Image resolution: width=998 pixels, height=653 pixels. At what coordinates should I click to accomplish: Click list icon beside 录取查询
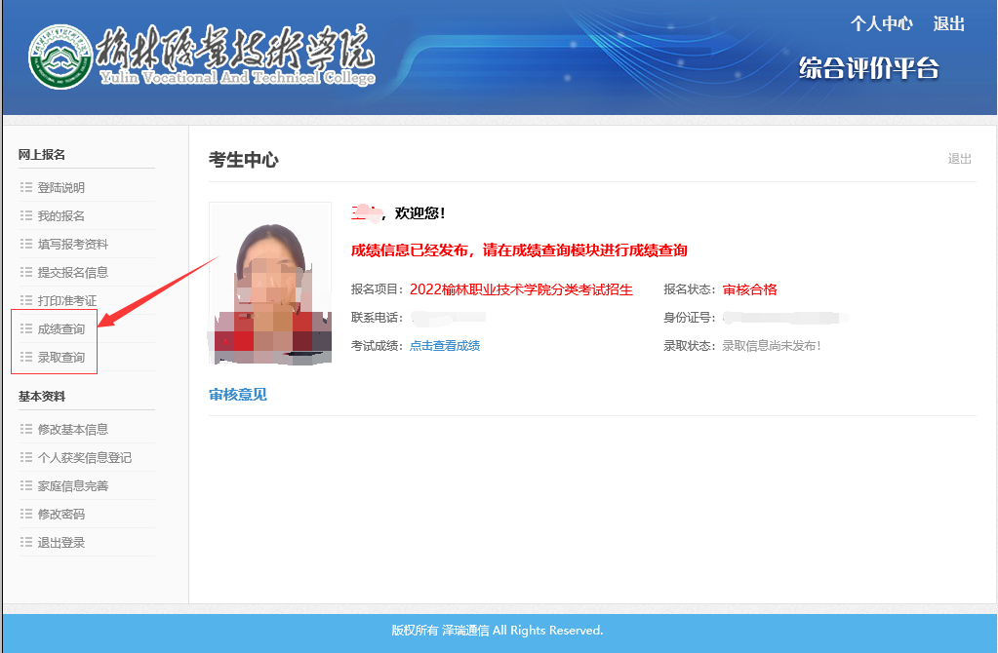click(x=26, y=357)
